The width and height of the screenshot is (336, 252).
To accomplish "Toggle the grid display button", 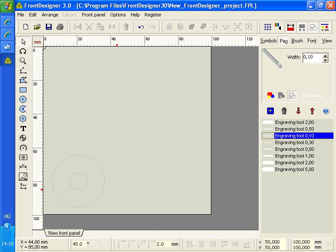I will click(x=268, y=27).
